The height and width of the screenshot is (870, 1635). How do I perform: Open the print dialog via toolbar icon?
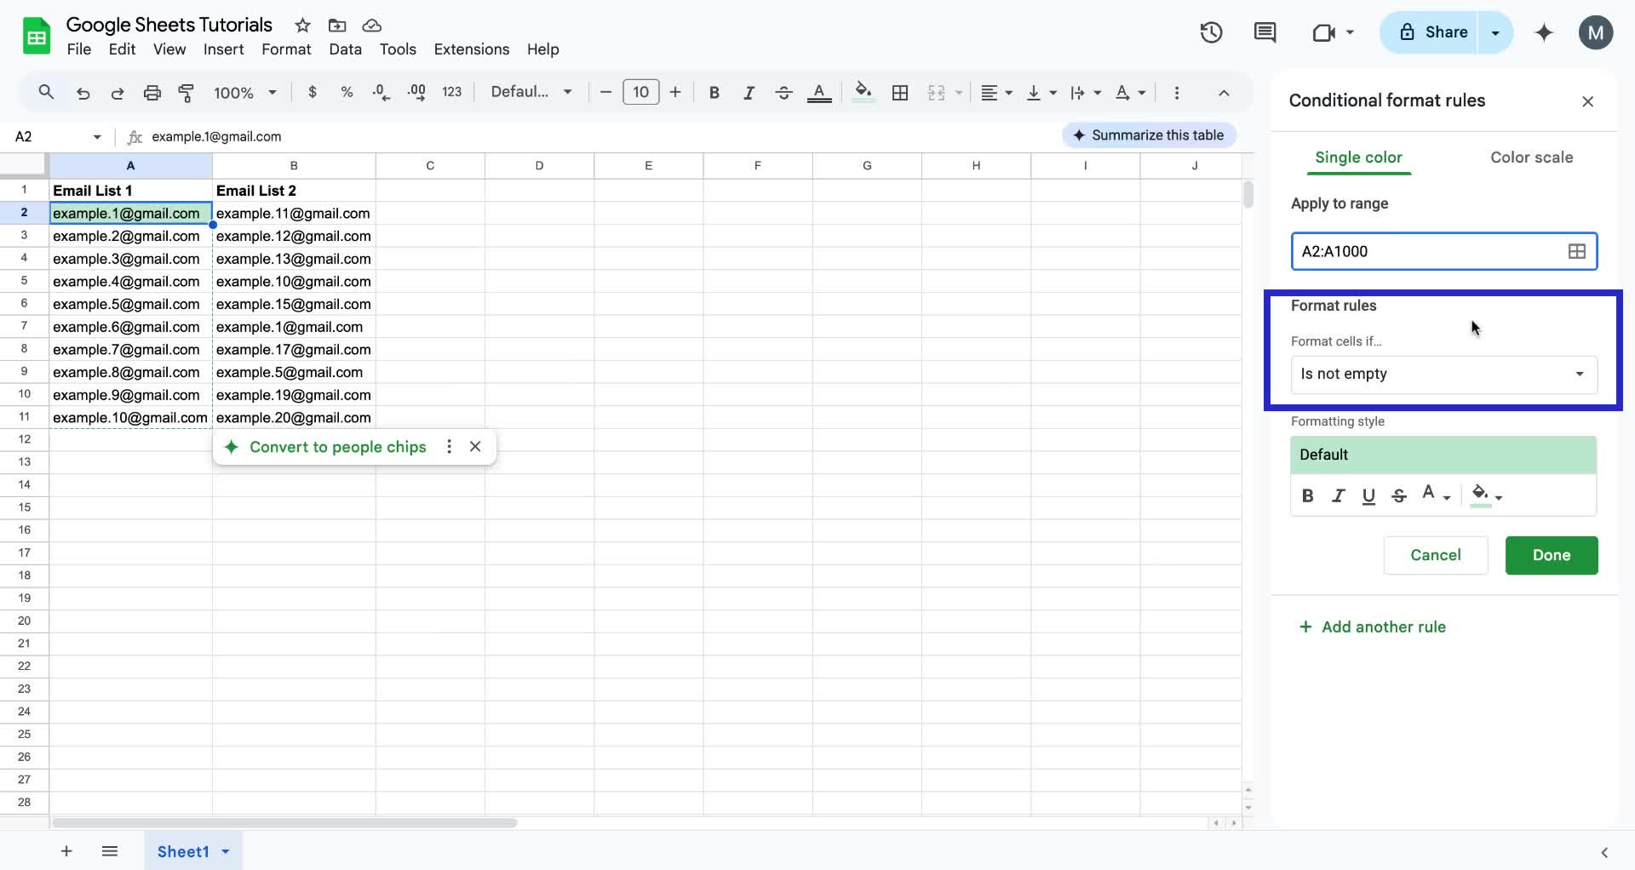point(152,92)
